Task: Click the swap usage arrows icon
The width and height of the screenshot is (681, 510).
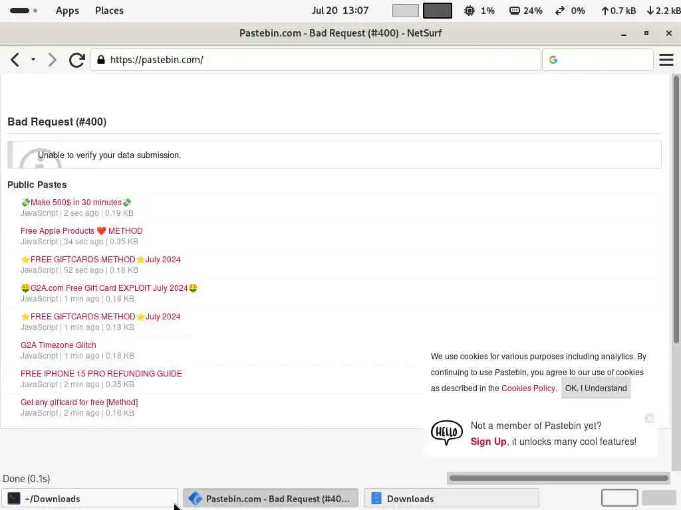Action: point(560,11)
